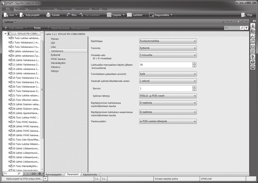Open the ETS application button
Image resolution: width=258 pixels, height=183 pixels.
pyautogui.click(x=8, y=9)
